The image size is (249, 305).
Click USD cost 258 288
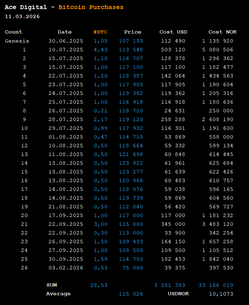pos(173,119)
